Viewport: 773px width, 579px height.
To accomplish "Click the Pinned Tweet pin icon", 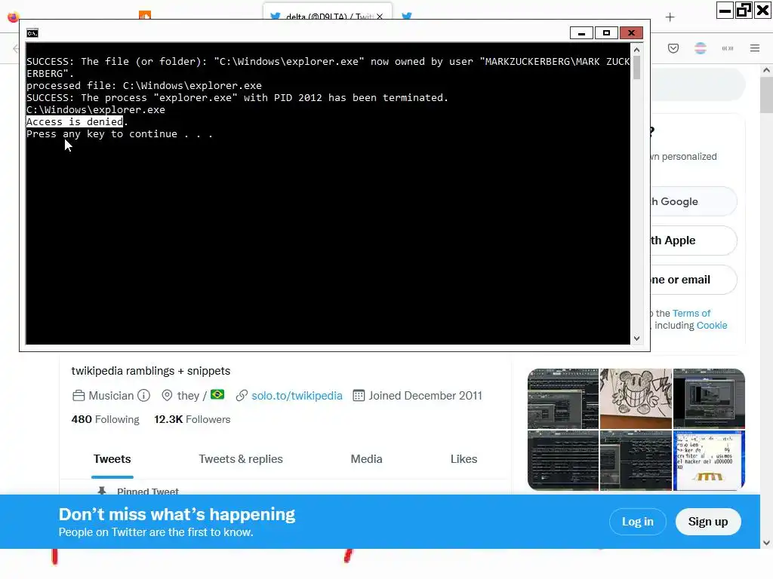I will (x=102, y=491).
